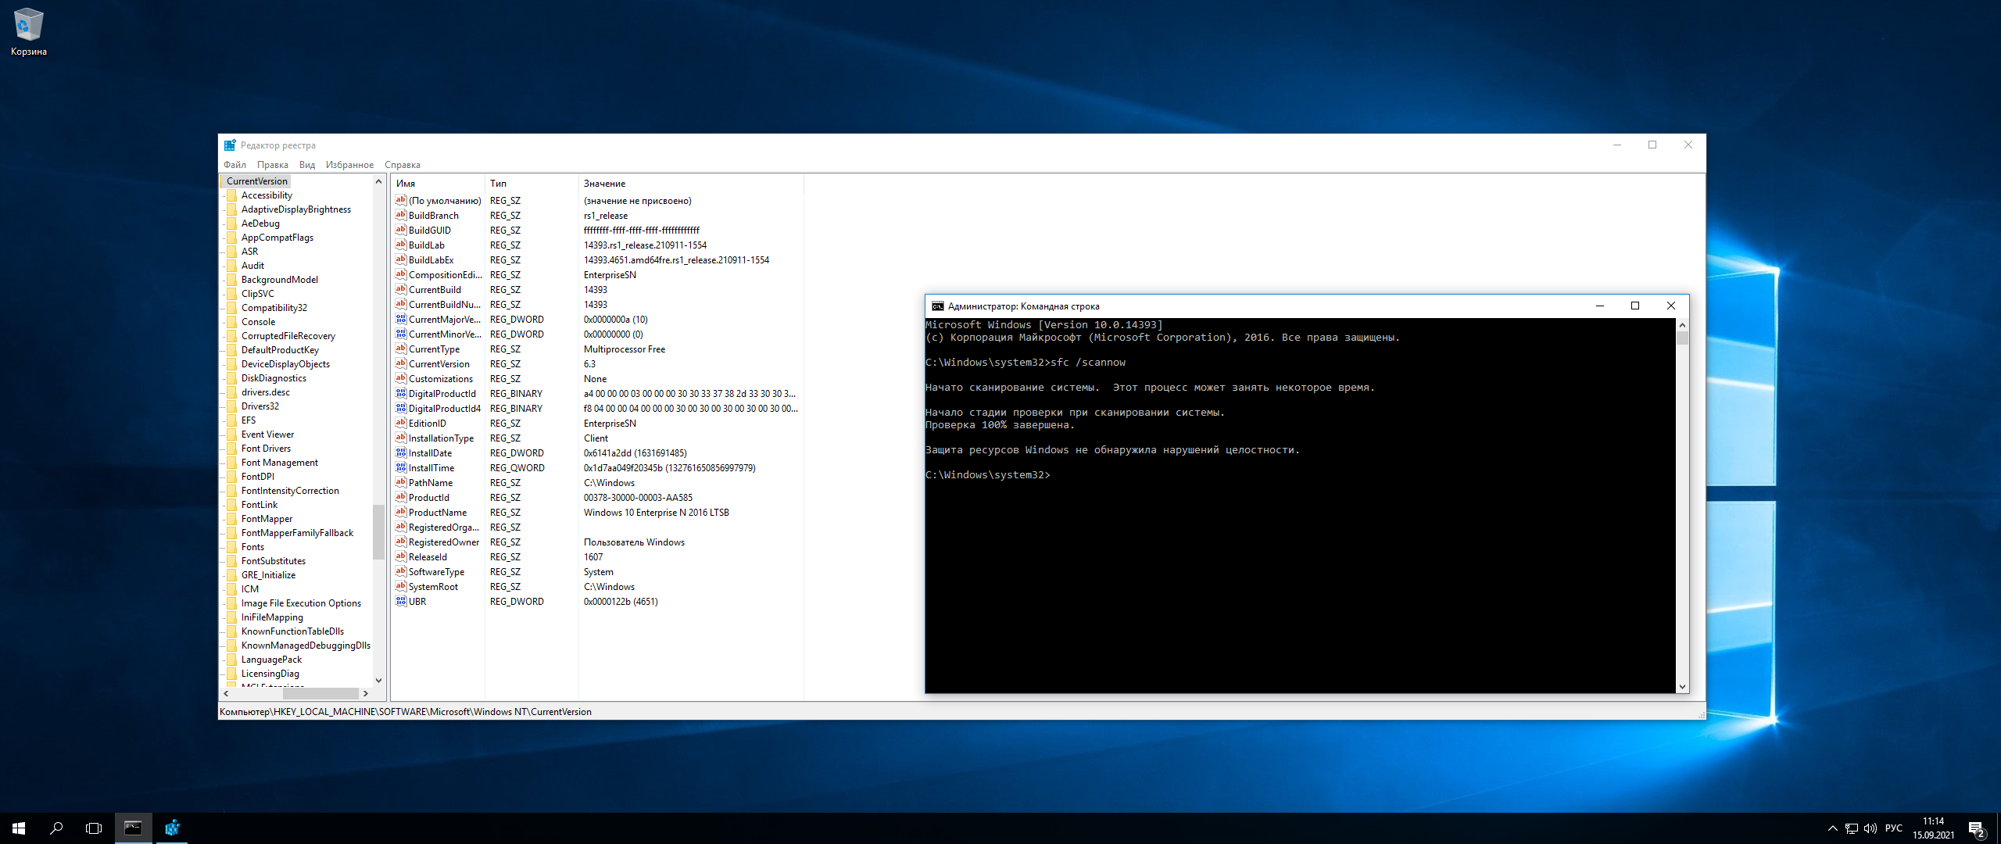Select the Fonts key folder

252,547
